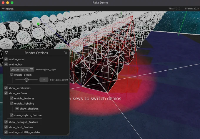Click the green debug sphere marker
This screenshot has height=139, width=200.
(x=38, y=24)
